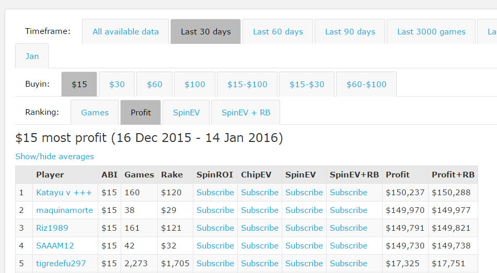The image size is (497, 273).
Task: Switch timeframe to Last 60 days
Action: (278, 32)
